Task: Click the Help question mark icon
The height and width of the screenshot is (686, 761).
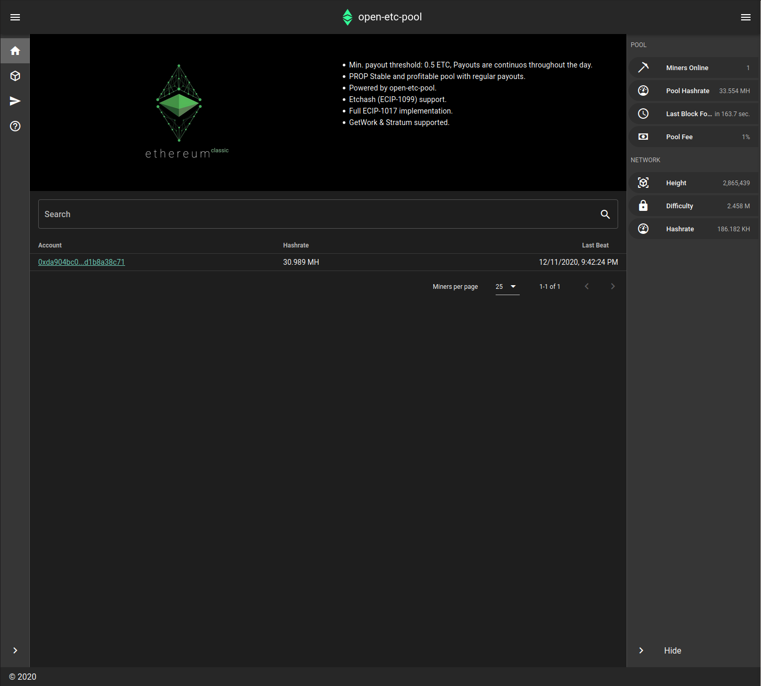Action: point(15,126)
